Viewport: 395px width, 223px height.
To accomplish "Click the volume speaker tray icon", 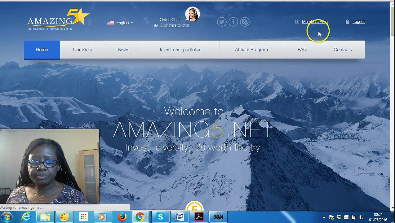I will click(361, 217).
